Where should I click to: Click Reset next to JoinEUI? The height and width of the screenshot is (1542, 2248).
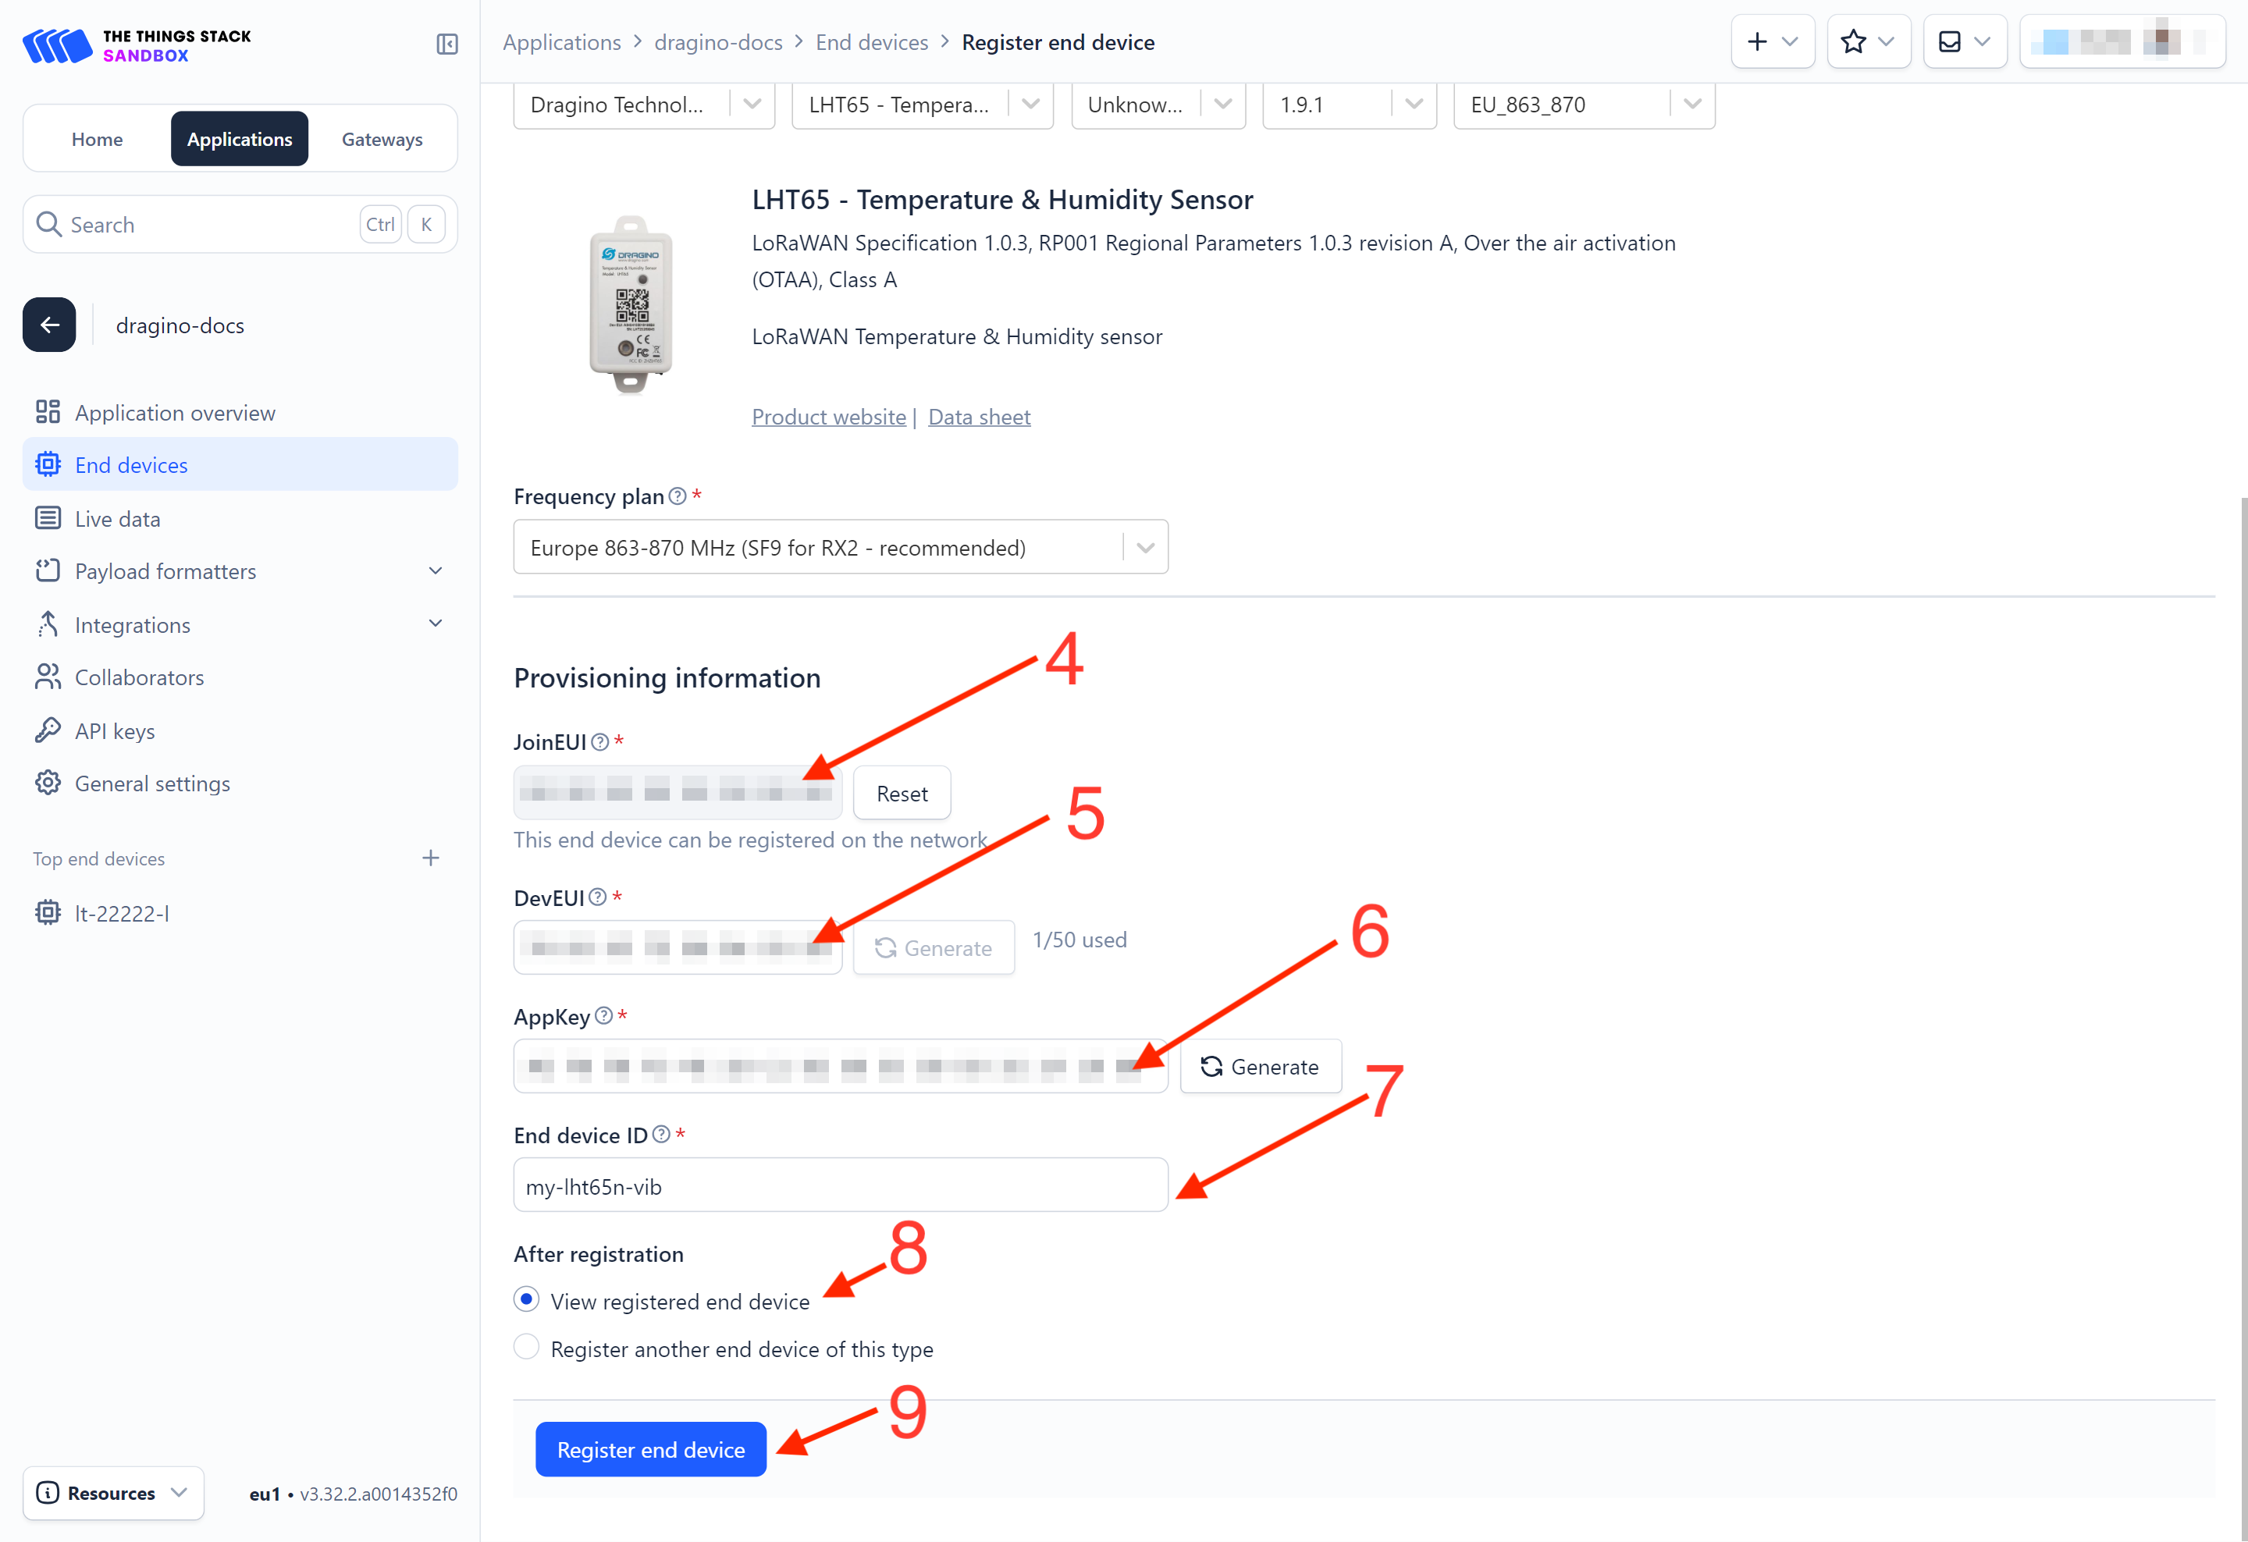point(902,794)
